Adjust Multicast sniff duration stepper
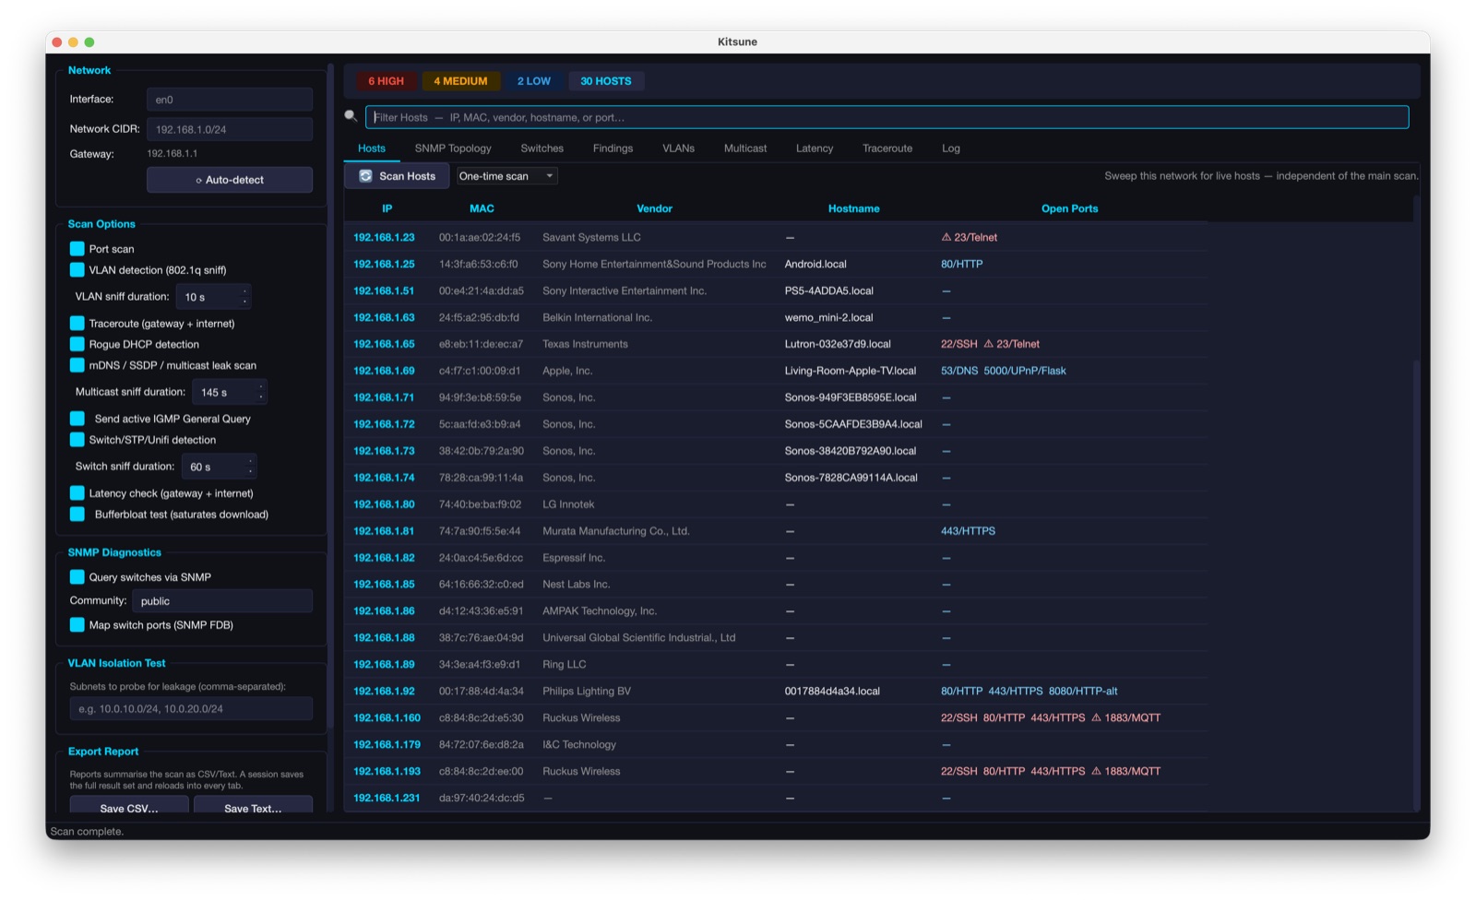 pos(261,393)
